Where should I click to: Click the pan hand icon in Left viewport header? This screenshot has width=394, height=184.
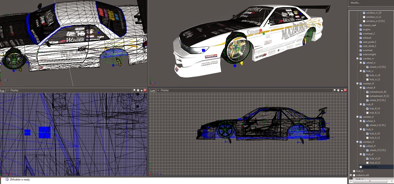point(338,90)
